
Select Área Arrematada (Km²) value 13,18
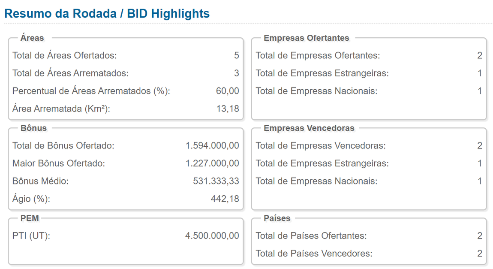(x=228, y=109)
